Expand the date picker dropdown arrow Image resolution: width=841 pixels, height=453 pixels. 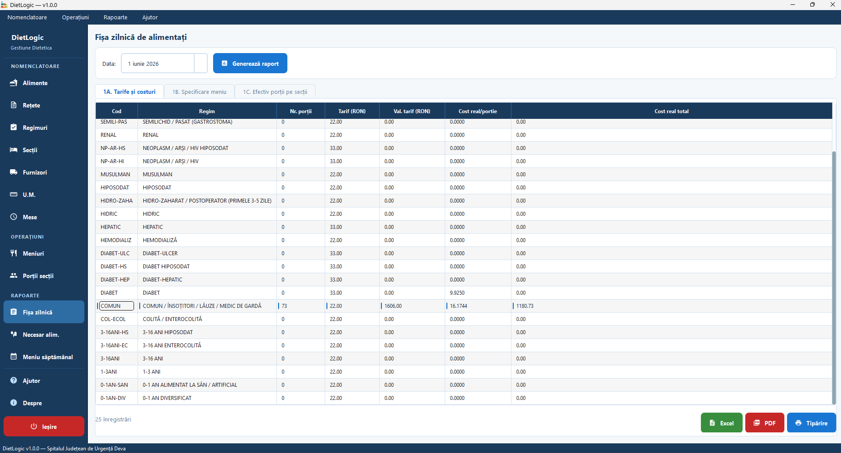pos(201,64)
